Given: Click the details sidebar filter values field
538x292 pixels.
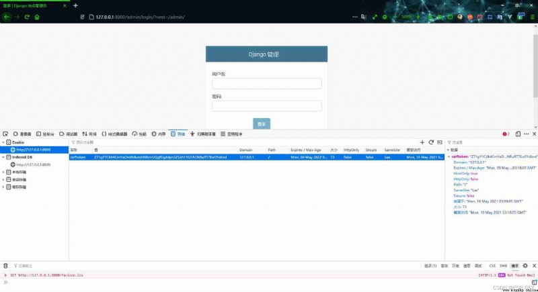Looking at the screenshot, I should point(492,142).
